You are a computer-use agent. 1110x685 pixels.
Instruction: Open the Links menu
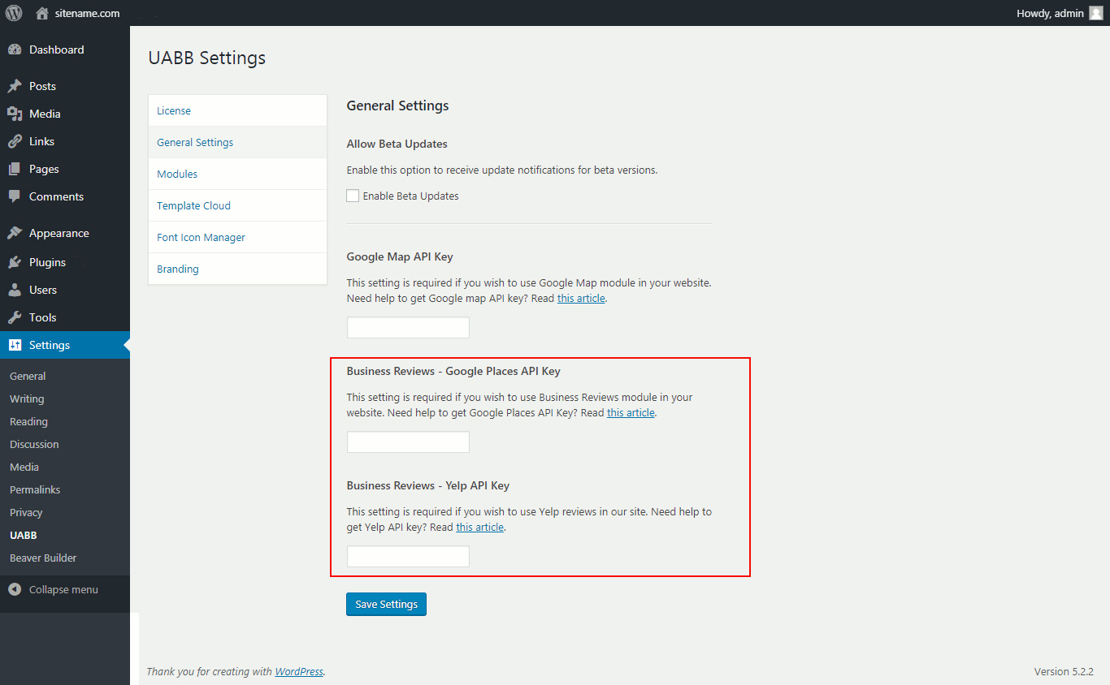(x=41, y=141)
